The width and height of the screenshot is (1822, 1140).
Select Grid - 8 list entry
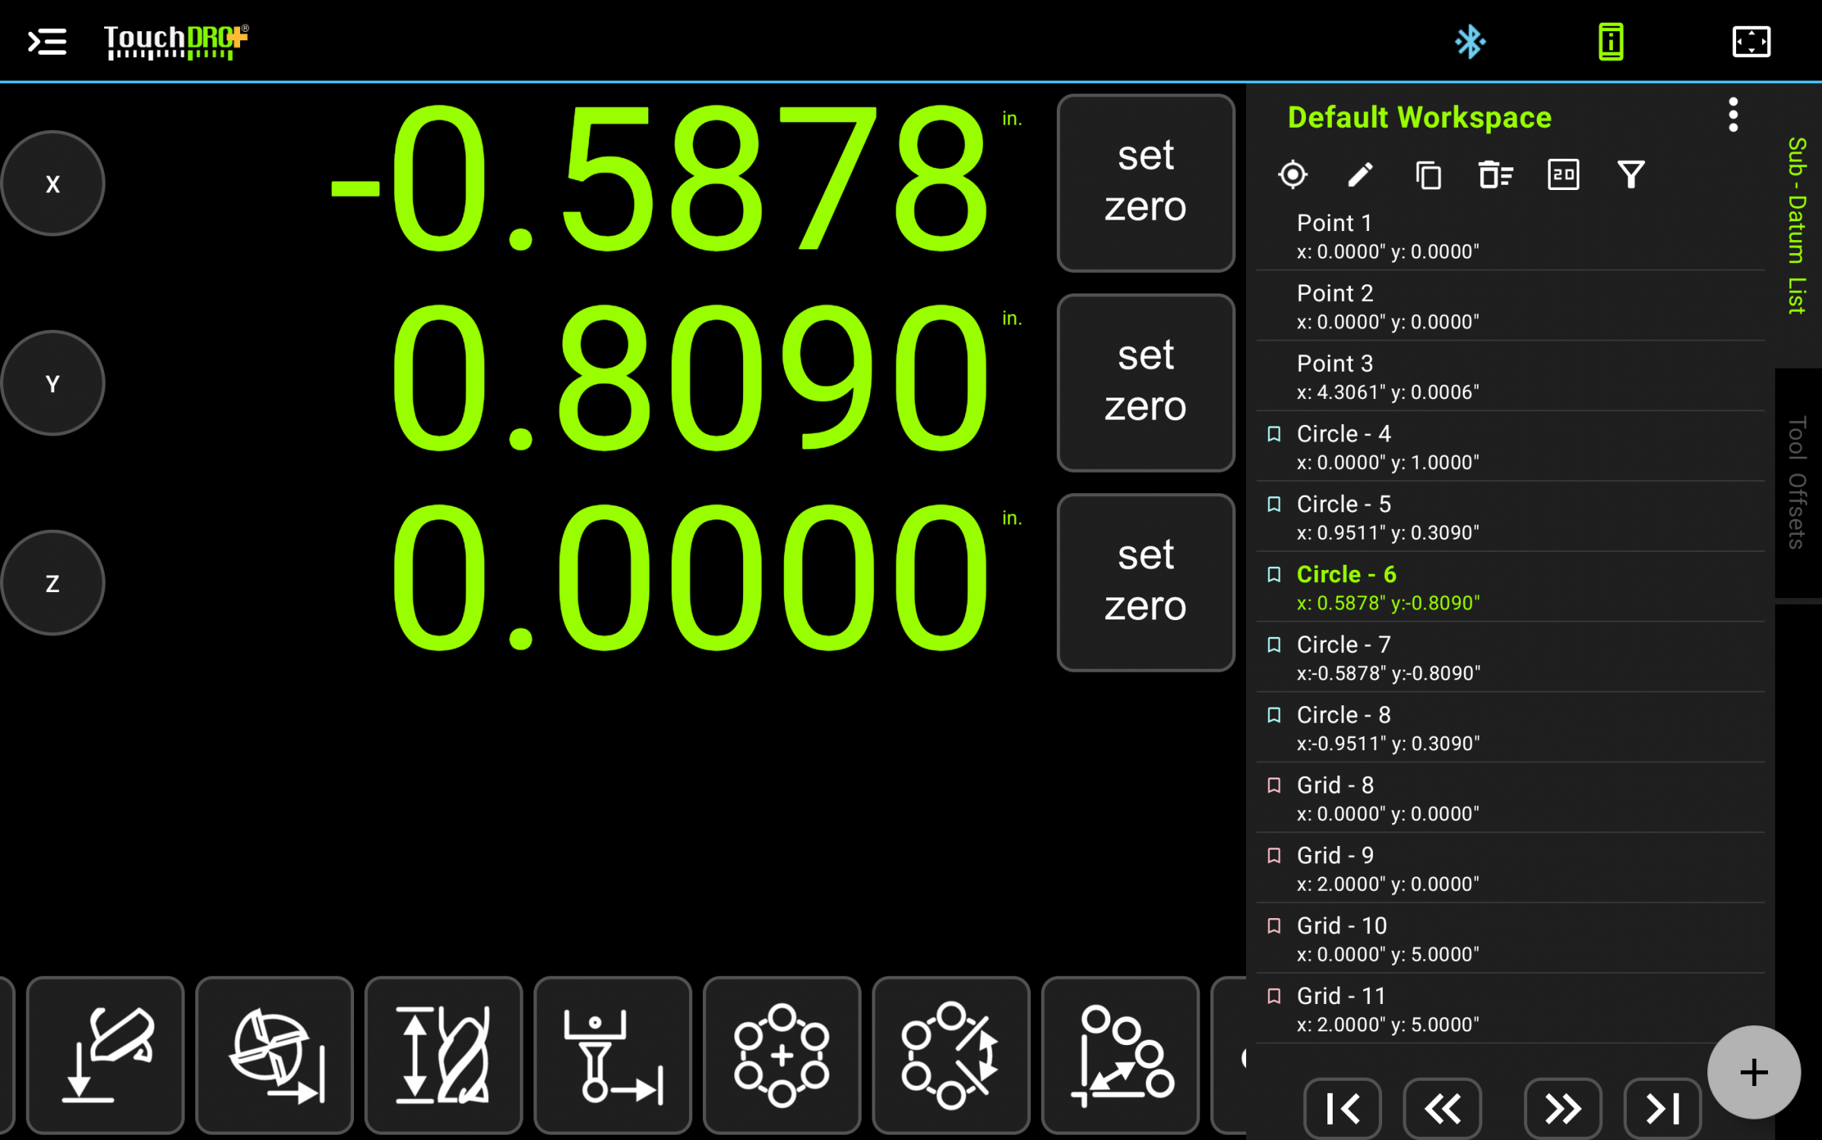tap(1510, 799)
